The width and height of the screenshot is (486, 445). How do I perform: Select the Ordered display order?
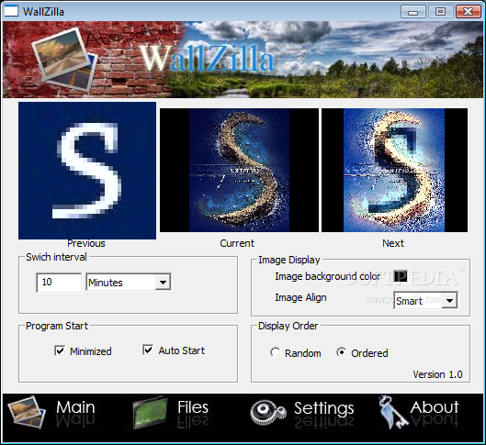point(341,352)
